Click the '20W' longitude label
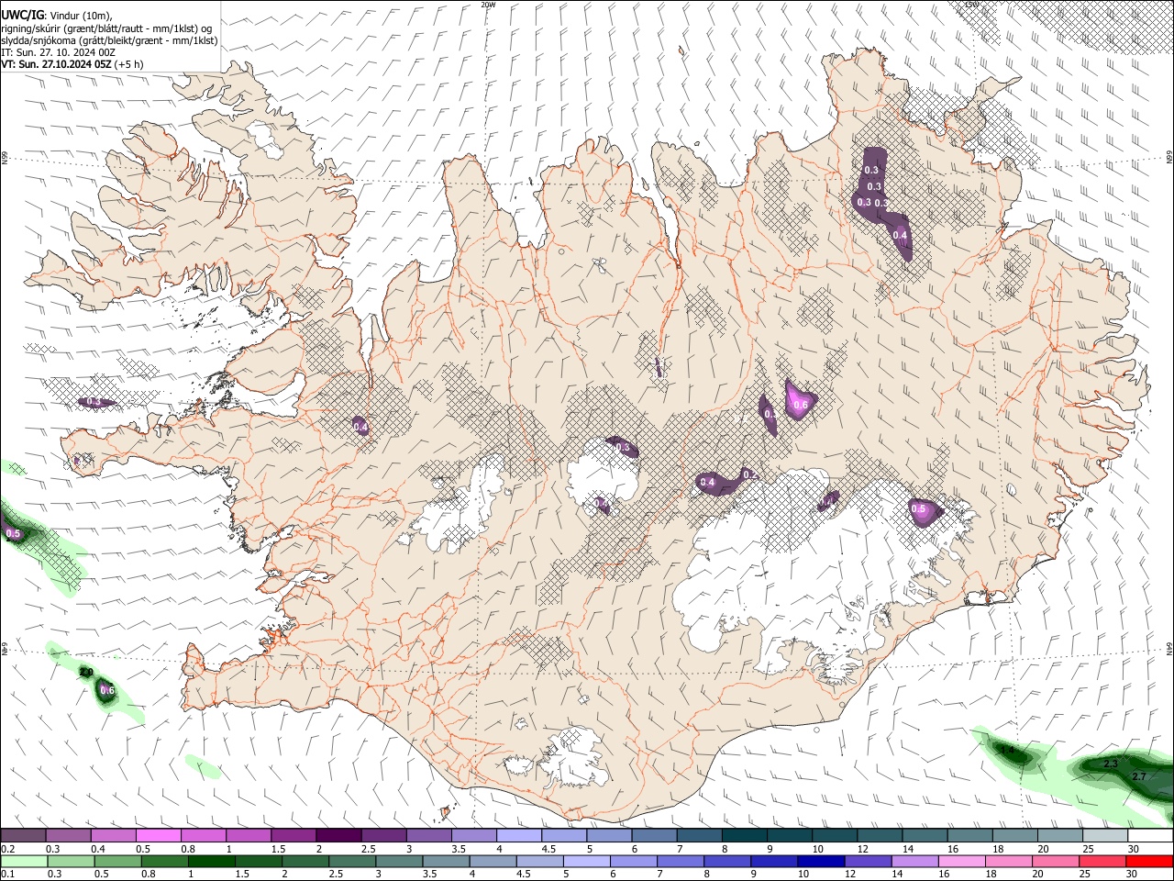Image resolution: width=1174 pixels, height=881 pixels. click(488, 5)
